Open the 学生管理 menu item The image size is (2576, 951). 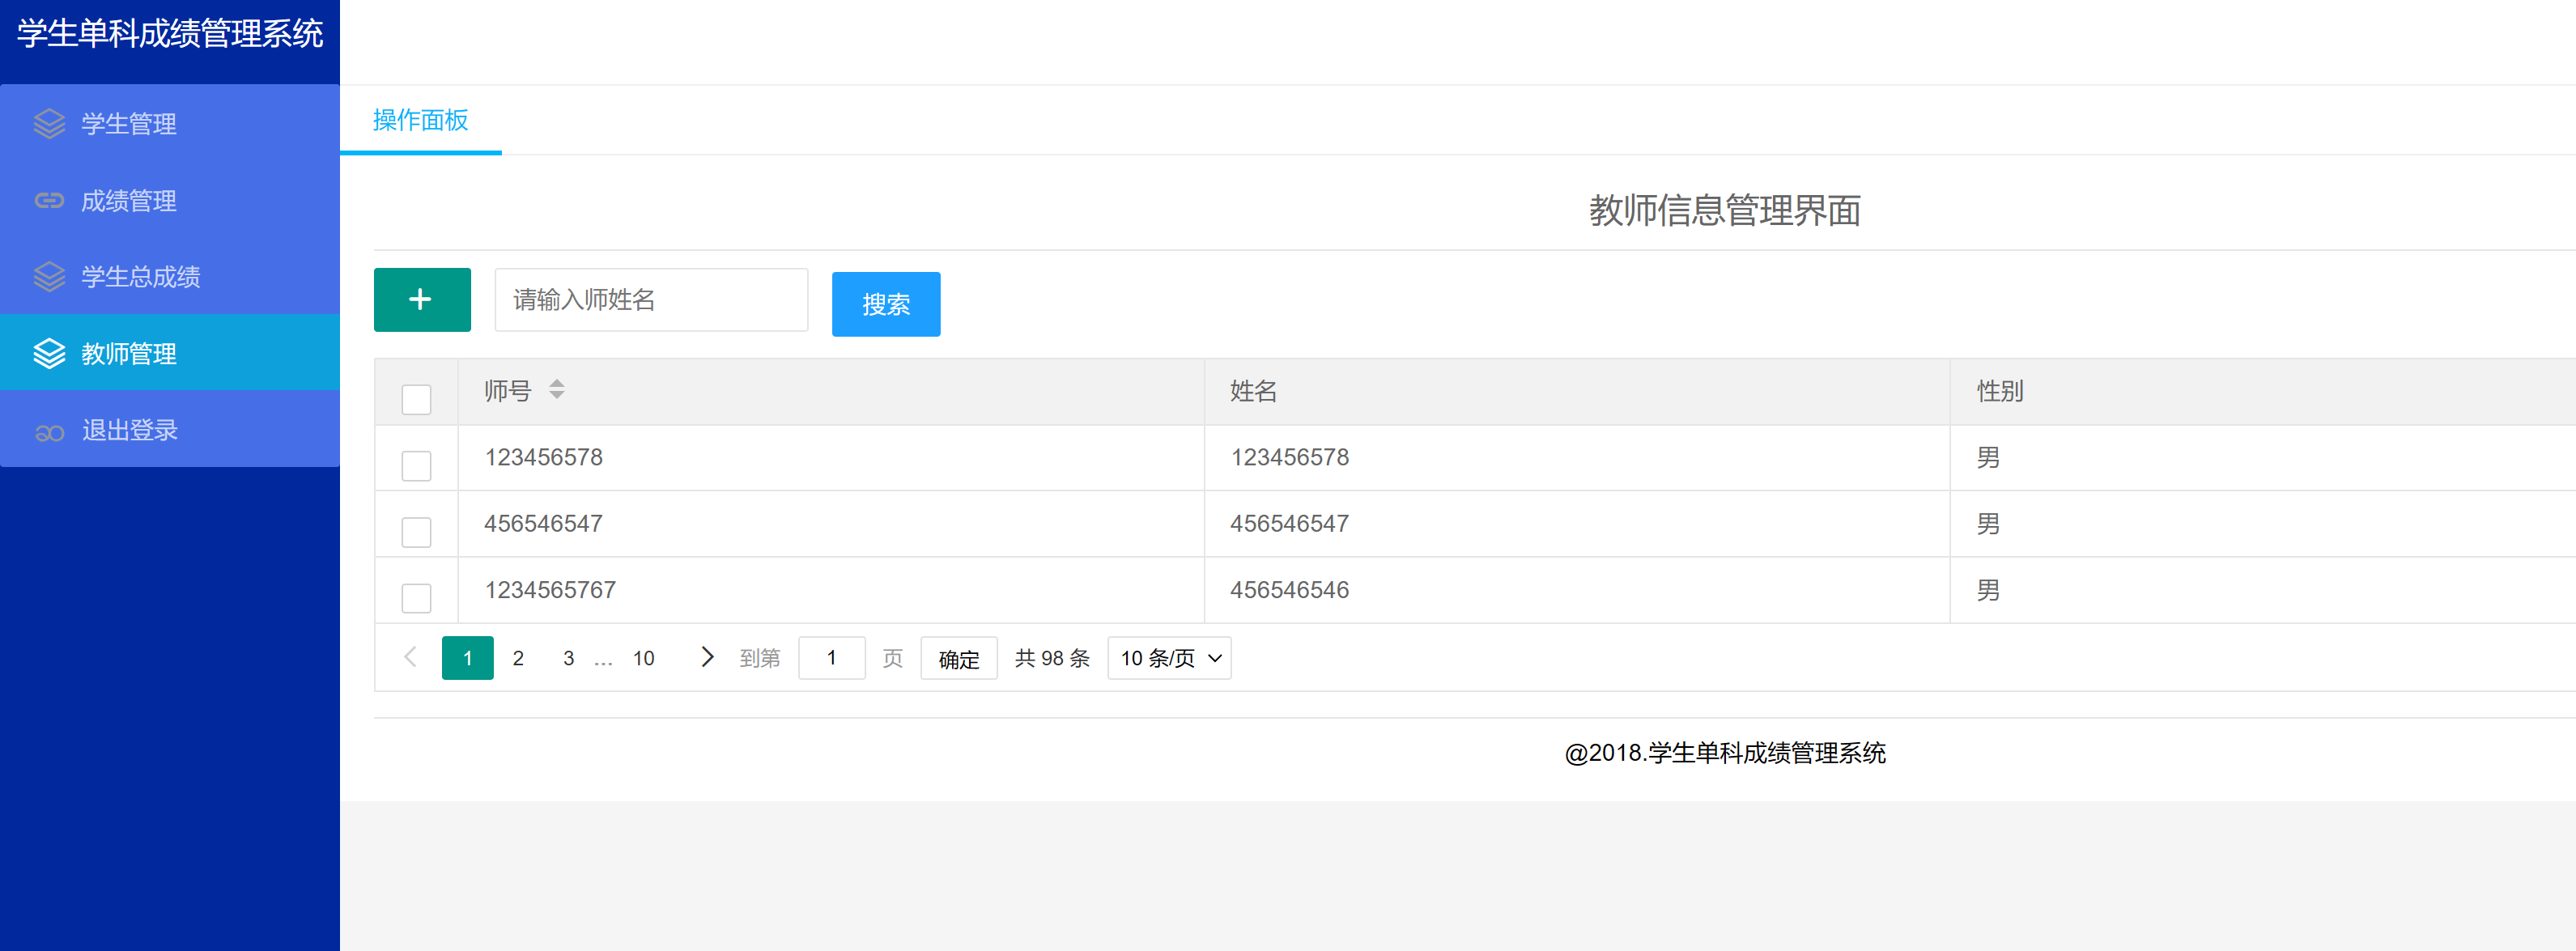[x=128, y=124]
